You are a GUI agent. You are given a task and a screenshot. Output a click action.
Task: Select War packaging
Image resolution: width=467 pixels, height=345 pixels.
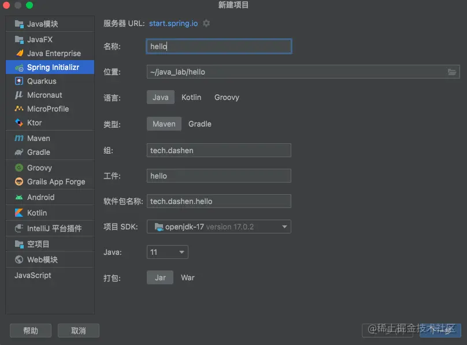pyautogui.click(x=188, y=277)
